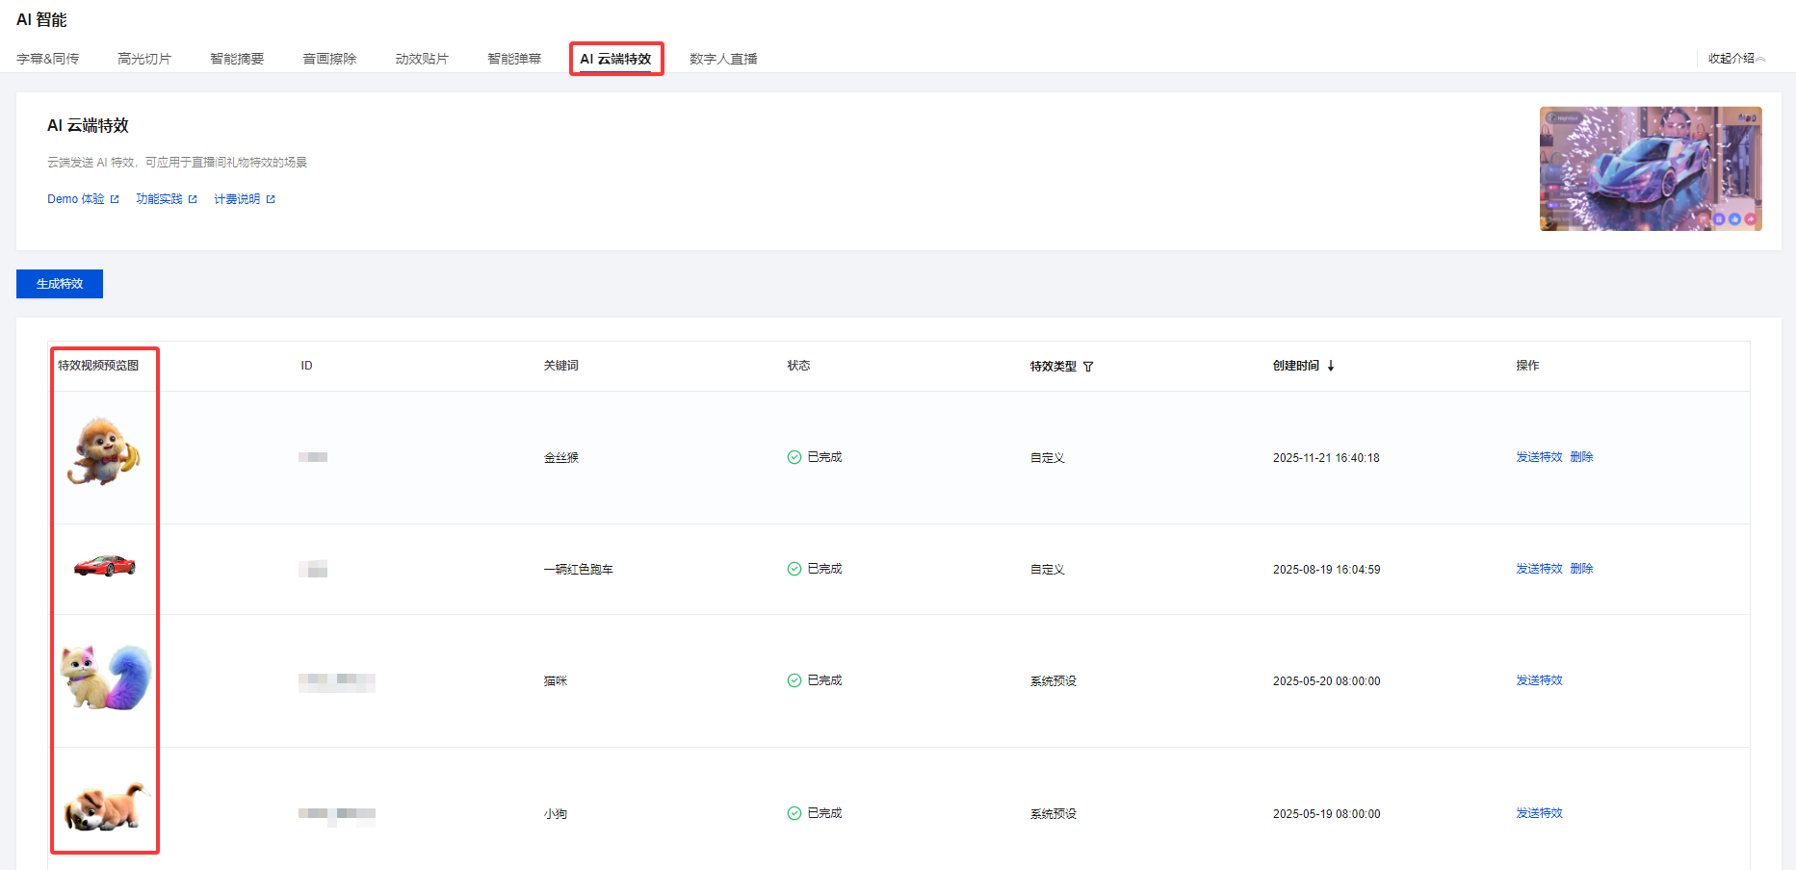Click the filter icon beside 特效类型
This screenshot has width=1796, height=870.
tap(1088, 367)
